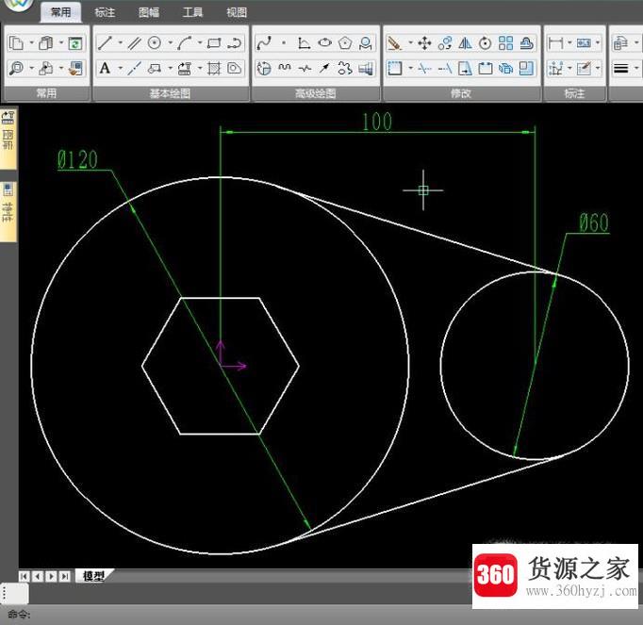
Task: Click the command line input area
Action: (x=321, y=615)
